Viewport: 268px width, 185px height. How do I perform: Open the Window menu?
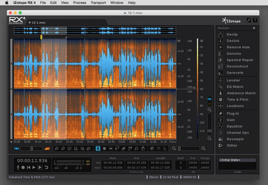click(117, 3)
